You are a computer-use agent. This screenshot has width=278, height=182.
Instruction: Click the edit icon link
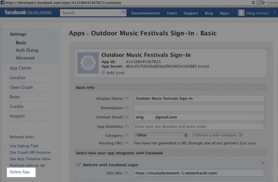[x=115, y=73]
